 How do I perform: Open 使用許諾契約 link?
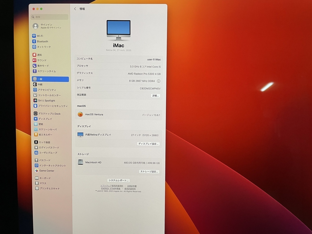[x=130, y=189]
